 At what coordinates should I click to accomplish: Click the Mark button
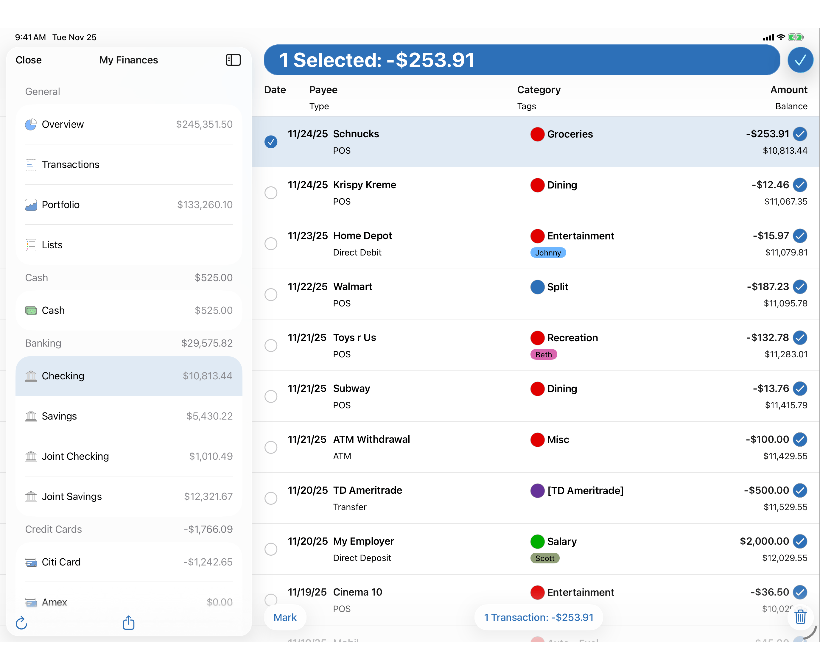click(285, 617)
